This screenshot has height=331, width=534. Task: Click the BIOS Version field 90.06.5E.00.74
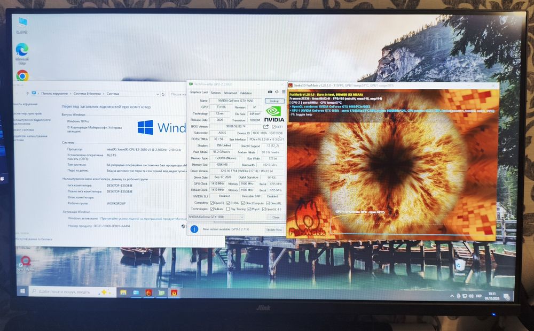(235, 127)
